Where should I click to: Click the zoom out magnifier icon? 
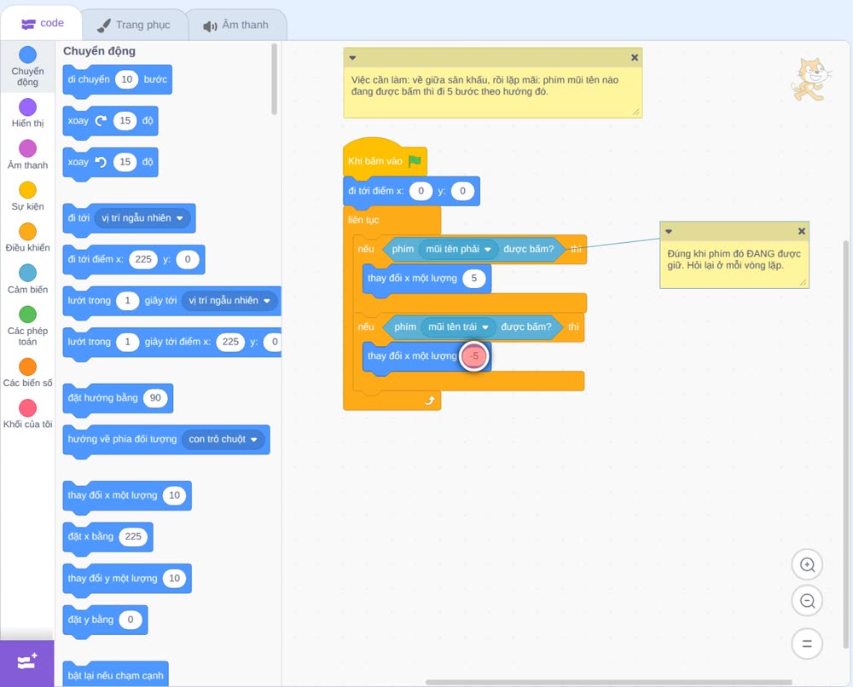807,601
